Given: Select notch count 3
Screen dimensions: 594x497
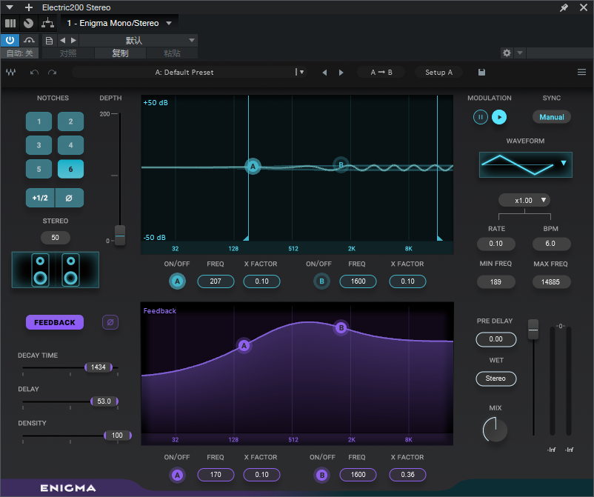Looking at the screenshot, I should click(39, 145).
